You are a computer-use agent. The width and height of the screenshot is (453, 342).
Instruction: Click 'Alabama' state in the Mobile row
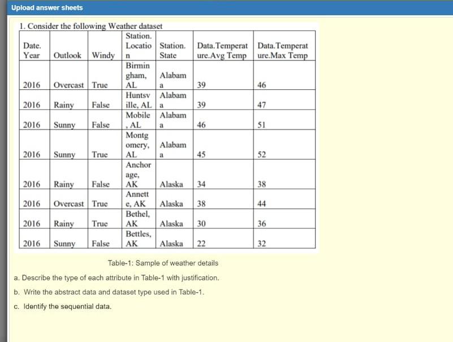(172, 120)
